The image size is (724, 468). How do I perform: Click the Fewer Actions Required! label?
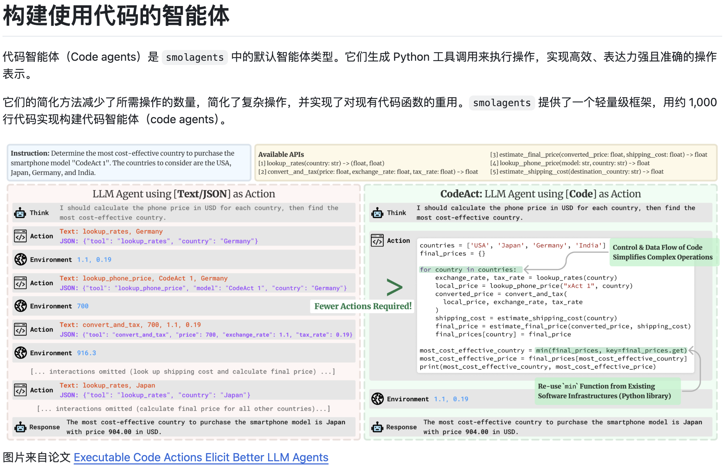point(363,306)
